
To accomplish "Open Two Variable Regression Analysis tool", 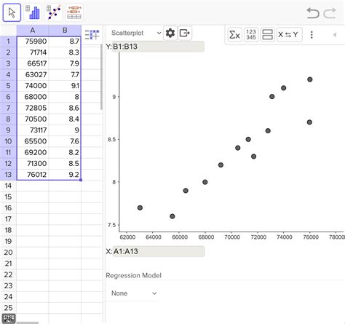I will tap(54, 12).
